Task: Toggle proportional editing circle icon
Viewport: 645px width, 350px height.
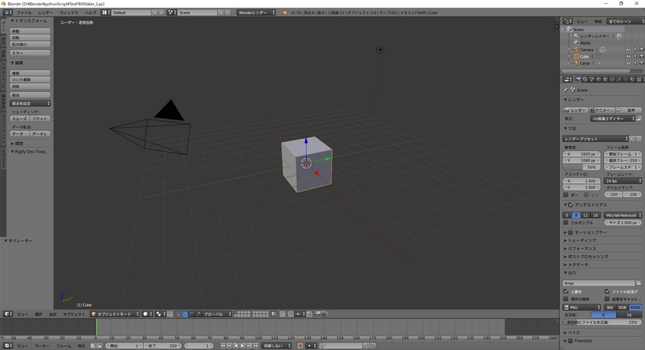Action: point(283,314)
